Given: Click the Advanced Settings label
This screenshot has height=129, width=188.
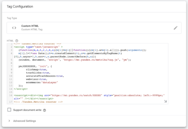Looking at the screenshot, I should (24, 121).
